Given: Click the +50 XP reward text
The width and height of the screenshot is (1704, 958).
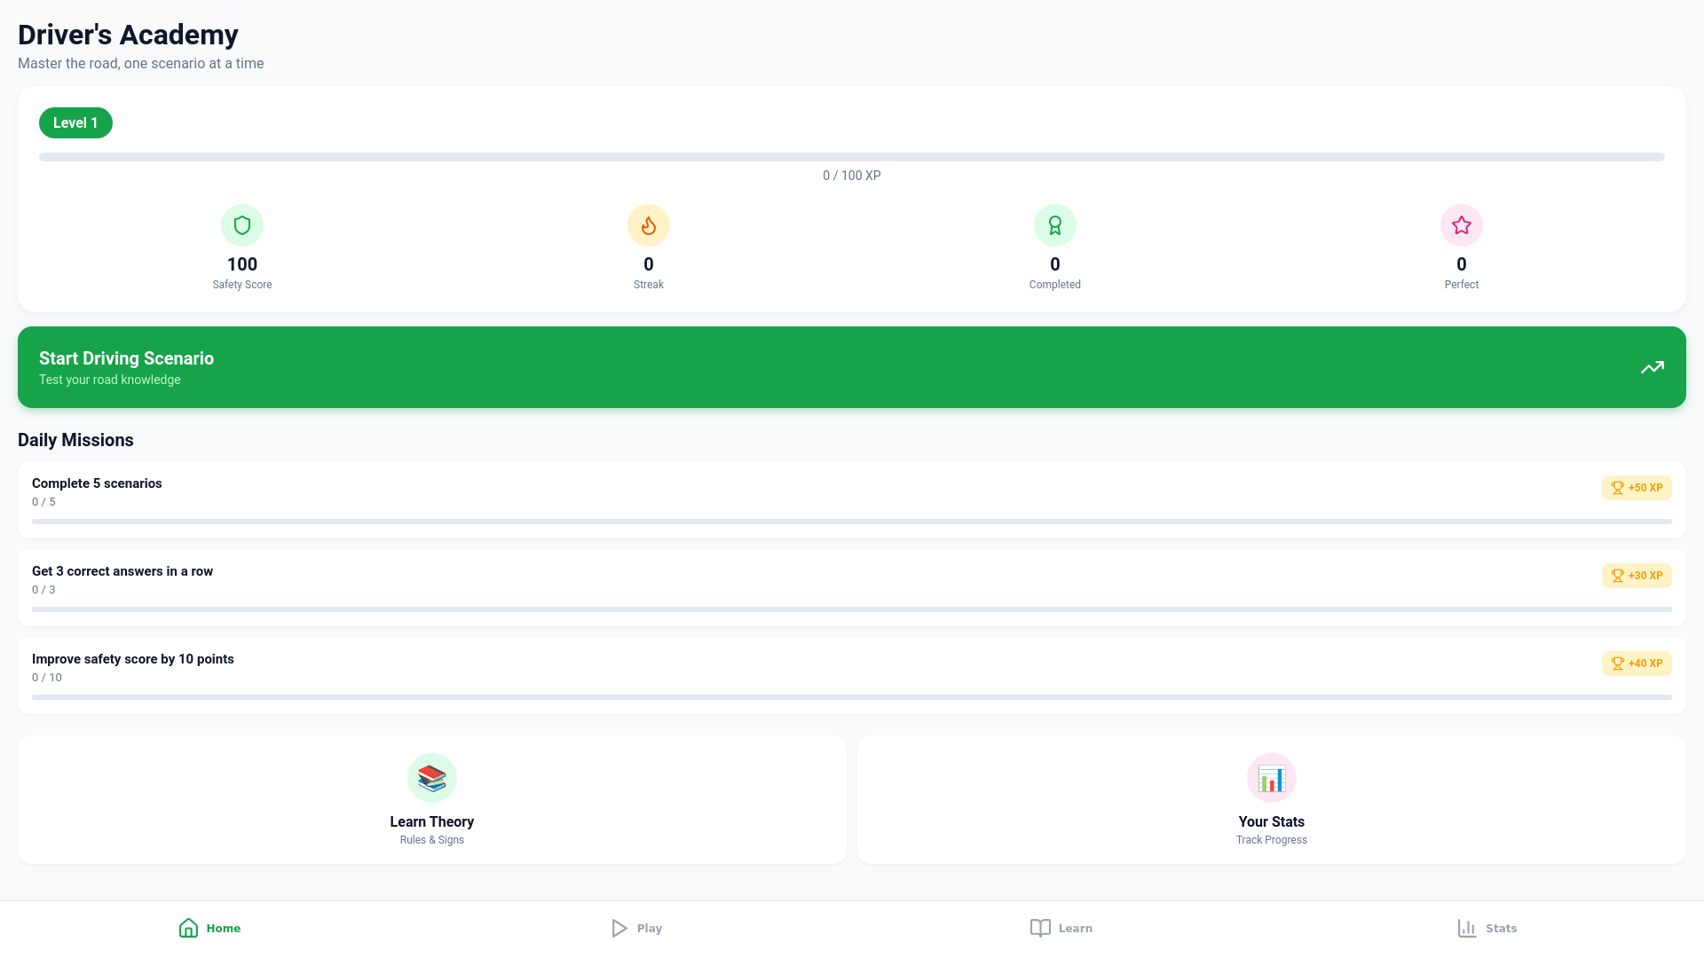Looking at the screenshot, I should point(1645,488).
